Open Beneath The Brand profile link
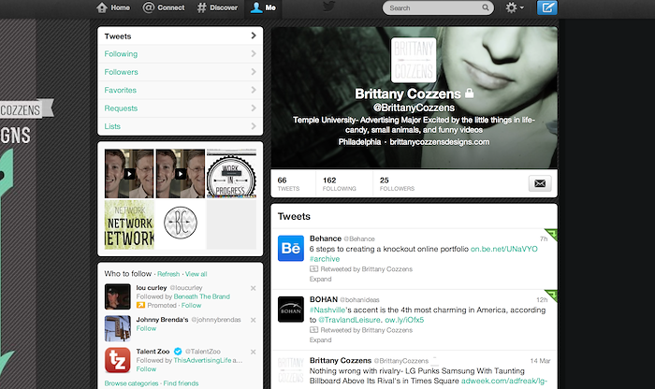655x389 pixels. pyautogui.click(x=202, y=296)
